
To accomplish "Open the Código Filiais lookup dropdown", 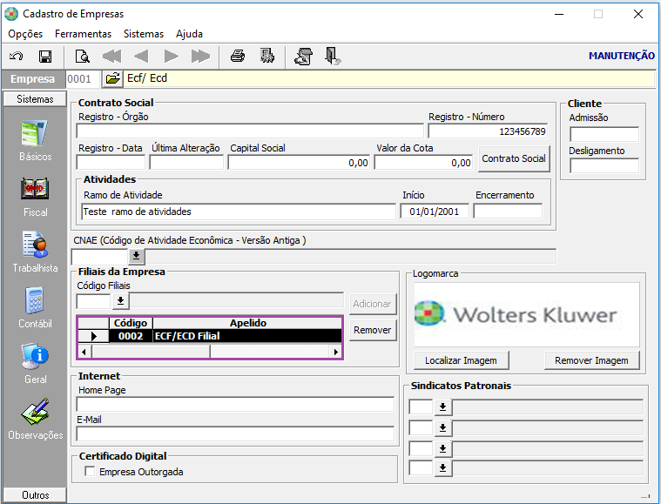I will tap(120, 301).
